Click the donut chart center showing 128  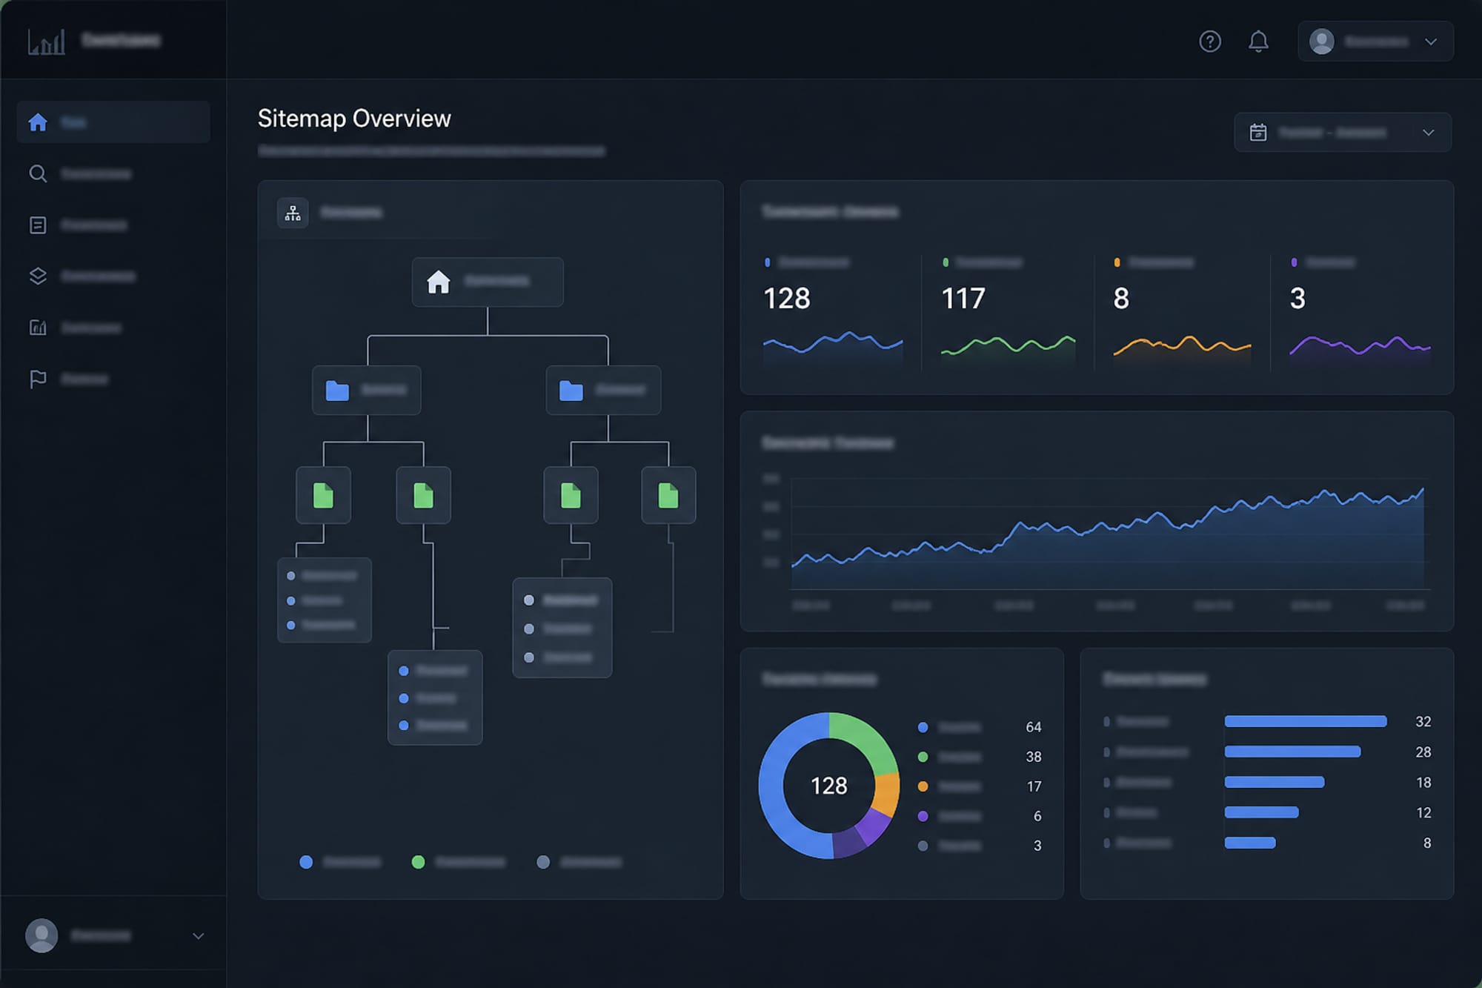coord(829,786)
